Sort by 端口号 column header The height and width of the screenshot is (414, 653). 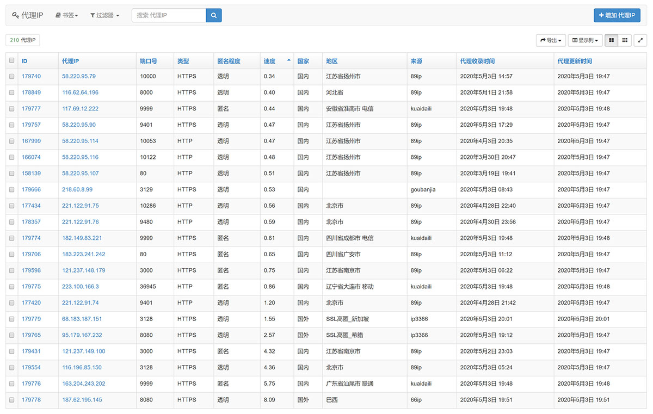coord(149,61)
